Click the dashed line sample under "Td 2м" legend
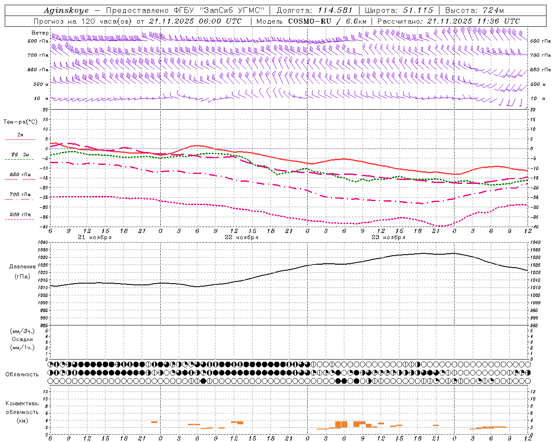Screen dimensions: 553x442 (x=20, y=159)
